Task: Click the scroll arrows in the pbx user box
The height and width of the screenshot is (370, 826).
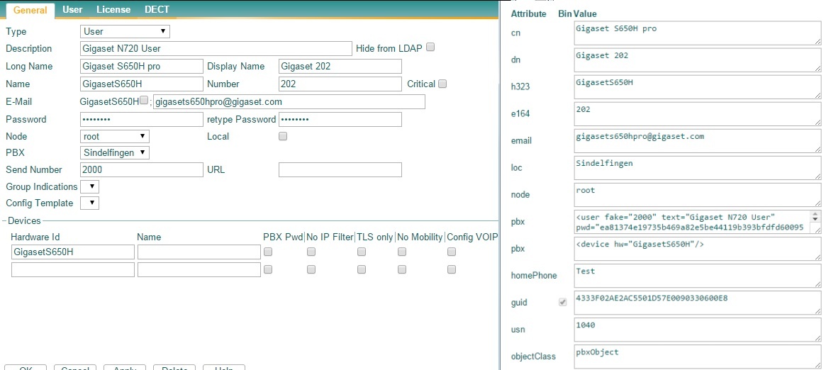Action: click(815, 216)
